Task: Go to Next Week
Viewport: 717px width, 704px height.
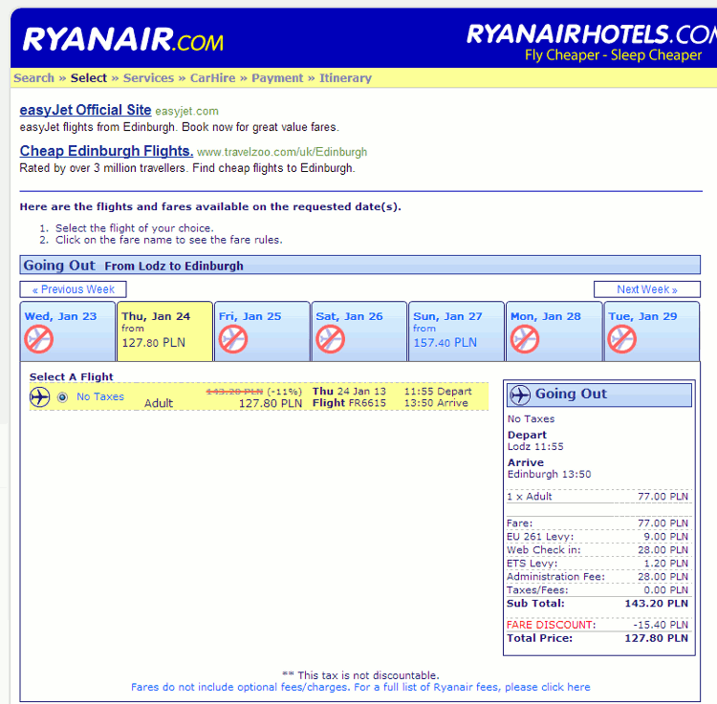Action: (647, 289)
